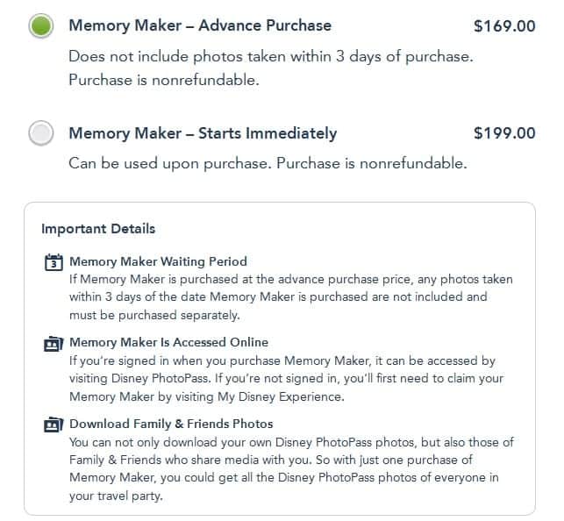Click the Memory Maker Is Accessed Online heading
Viewport: 564px width, 521px height.
(x=168, y=342)
